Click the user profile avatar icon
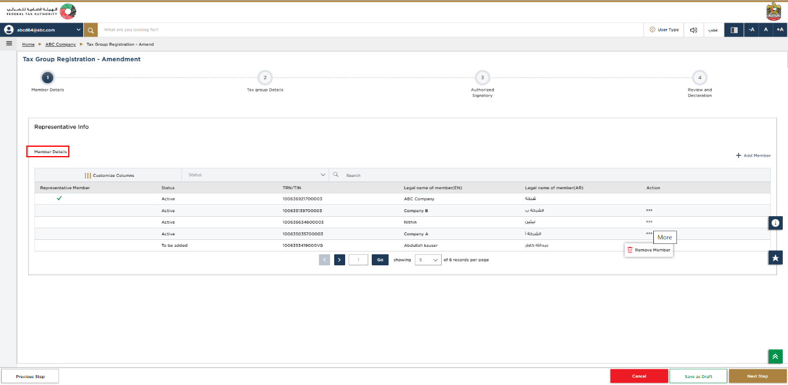 [8, 29]
